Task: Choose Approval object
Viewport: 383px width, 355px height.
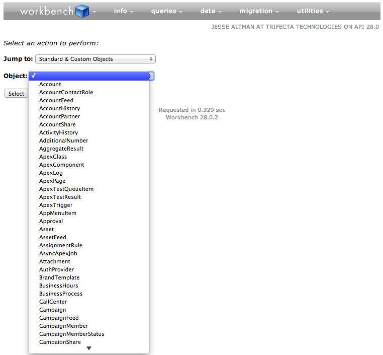Action: coord(89,222)
